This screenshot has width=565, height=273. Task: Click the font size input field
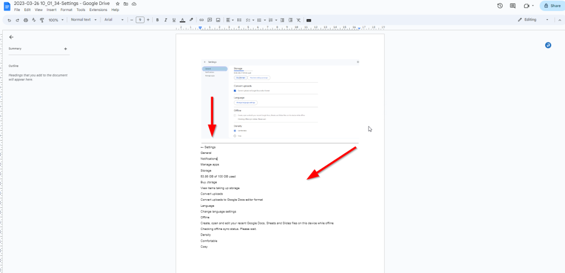pyautogui.click(x=140, y=20)
